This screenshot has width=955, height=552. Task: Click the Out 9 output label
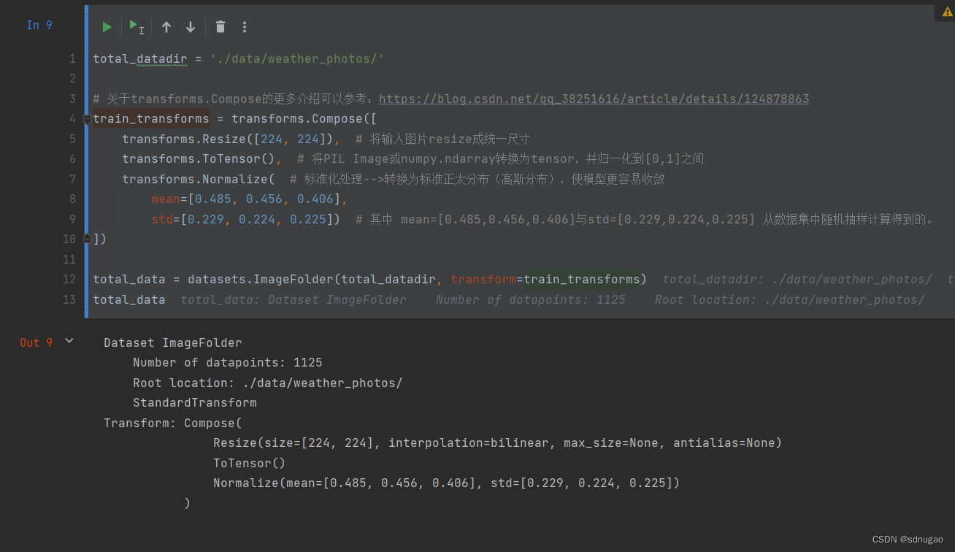[x=37, y=342]
